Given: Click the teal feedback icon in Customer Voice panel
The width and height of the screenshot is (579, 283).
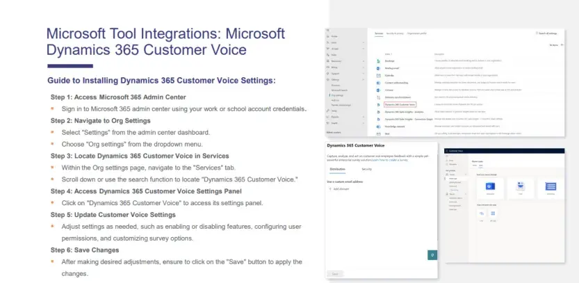Looking at the screenshot, I should point(432,255).
